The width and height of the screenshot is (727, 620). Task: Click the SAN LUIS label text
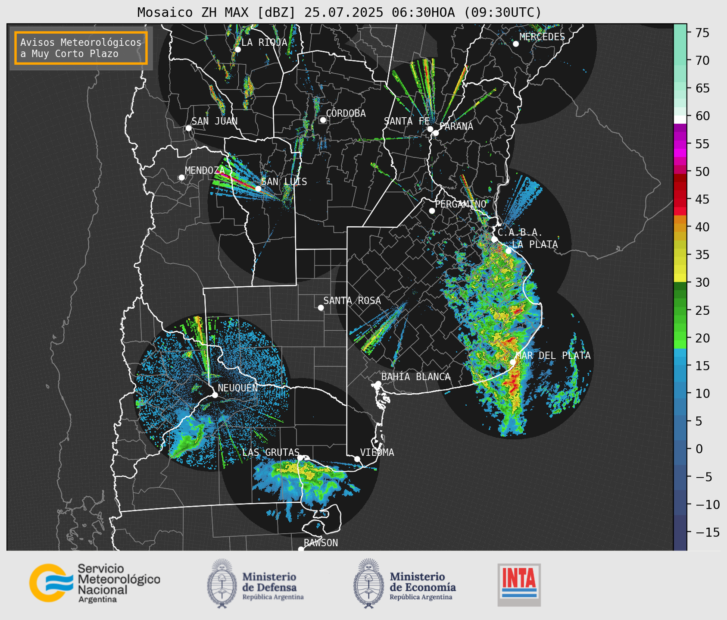point(284,182)
